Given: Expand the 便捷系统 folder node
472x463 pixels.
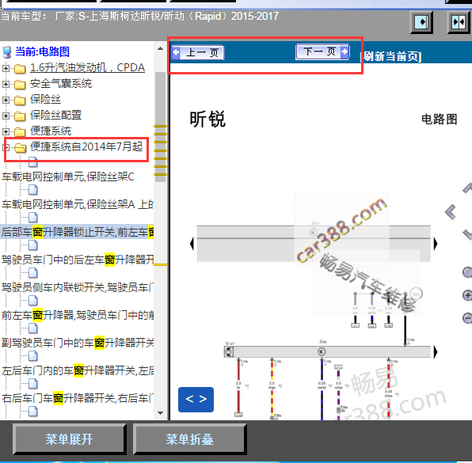Looking at the screenshot, I should (6, 131).
